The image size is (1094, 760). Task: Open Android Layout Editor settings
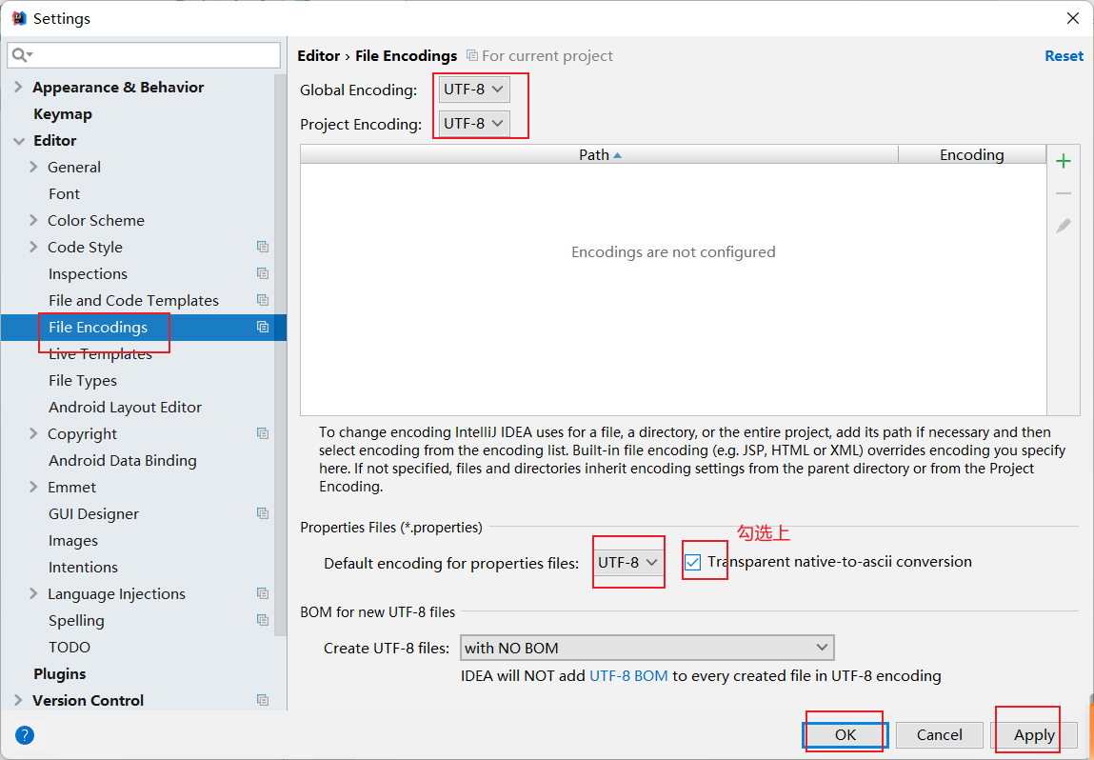tap(125, 407)
